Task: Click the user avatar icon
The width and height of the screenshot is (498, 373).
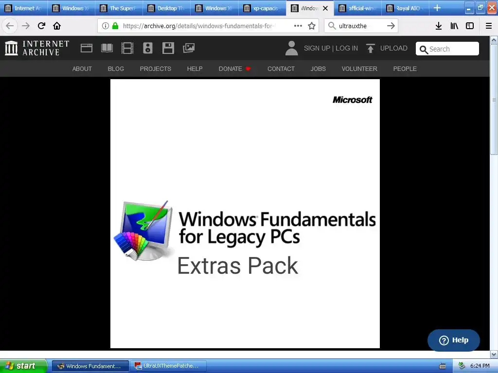Action: (x=292, y=48)
